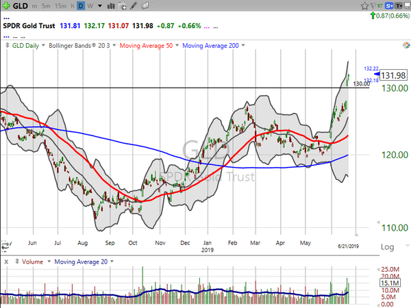Open the Moving Average 200 dropdown arrow
This screenshot has height=308, width=411.
(243, 45)
